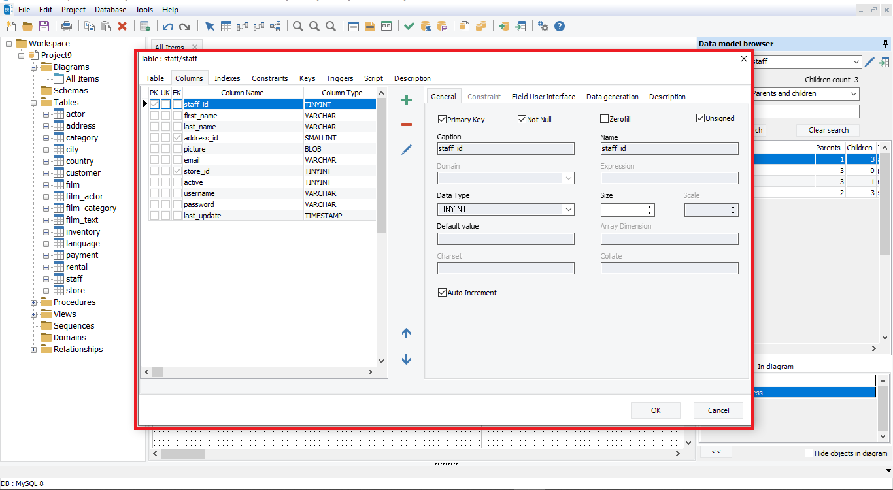Click the Save icon in main toolbar

point(44,26)
